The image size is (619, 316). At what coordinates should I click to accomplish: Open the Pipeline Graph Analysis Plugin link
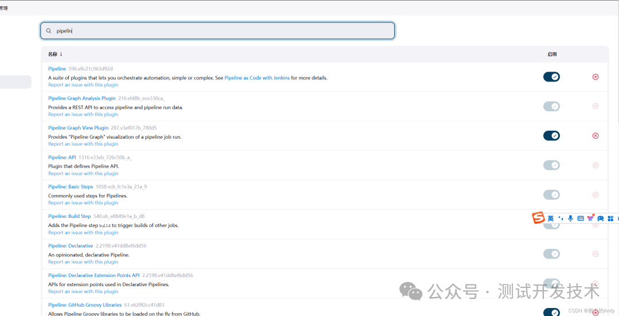coord(82,98)
